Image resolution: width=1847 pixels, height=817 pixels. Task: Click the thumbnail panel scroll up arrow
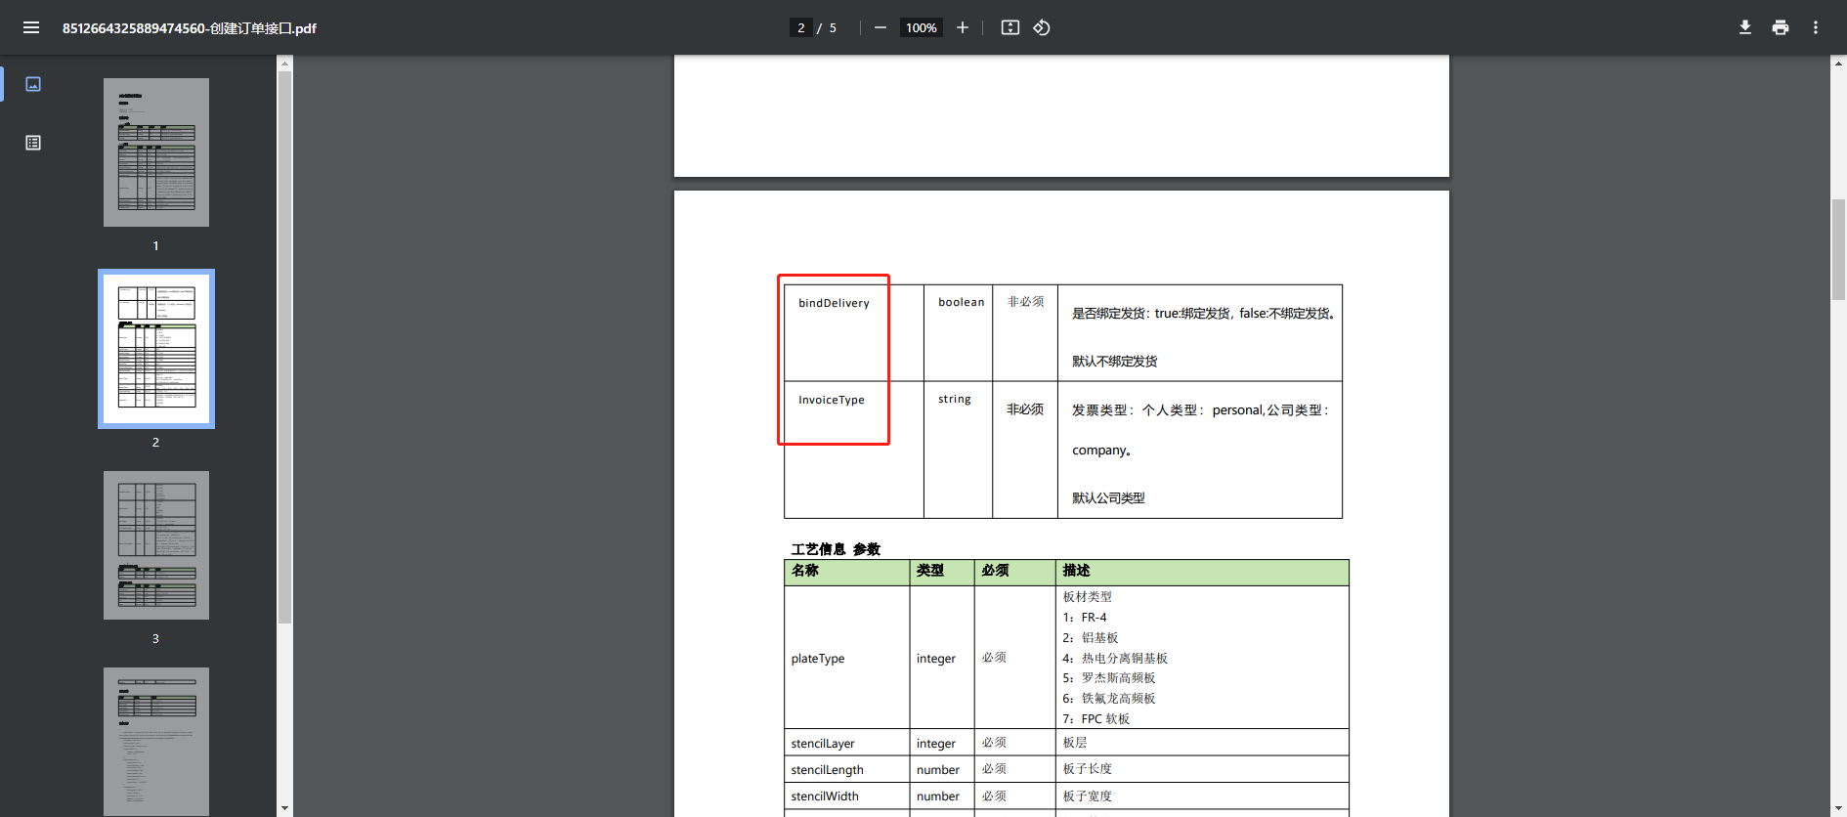click(284, 64)
